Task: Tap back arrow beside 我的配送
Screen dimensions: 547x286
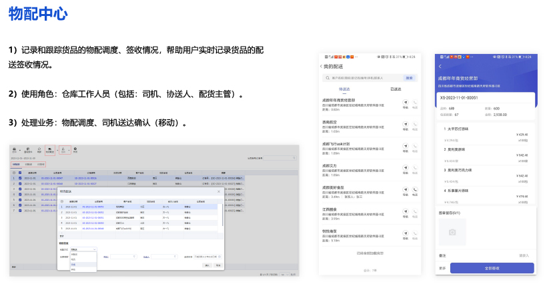Action: 321,67
